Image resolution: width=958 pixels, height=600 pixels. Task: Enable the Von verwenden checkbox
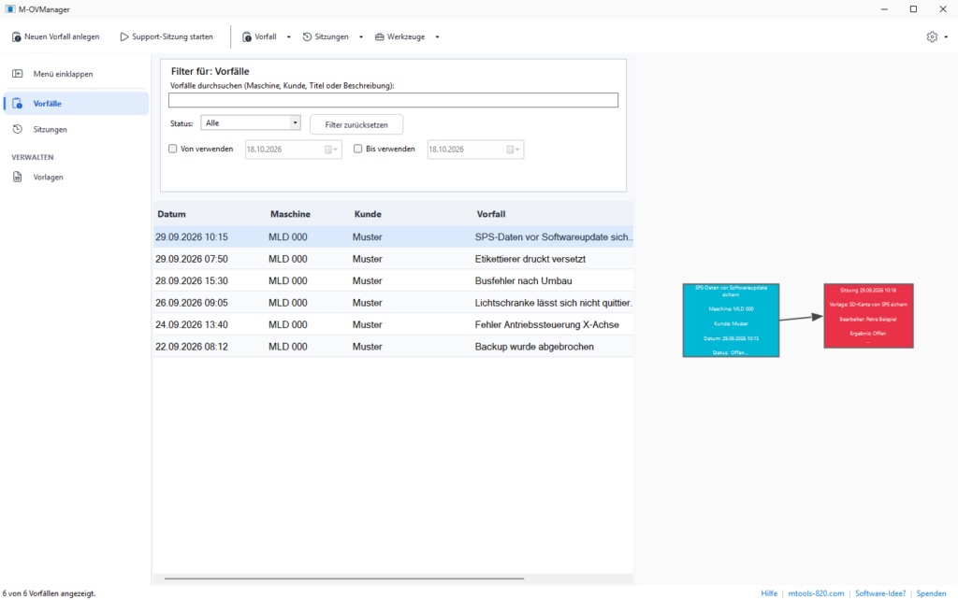(x=173, y=149)
